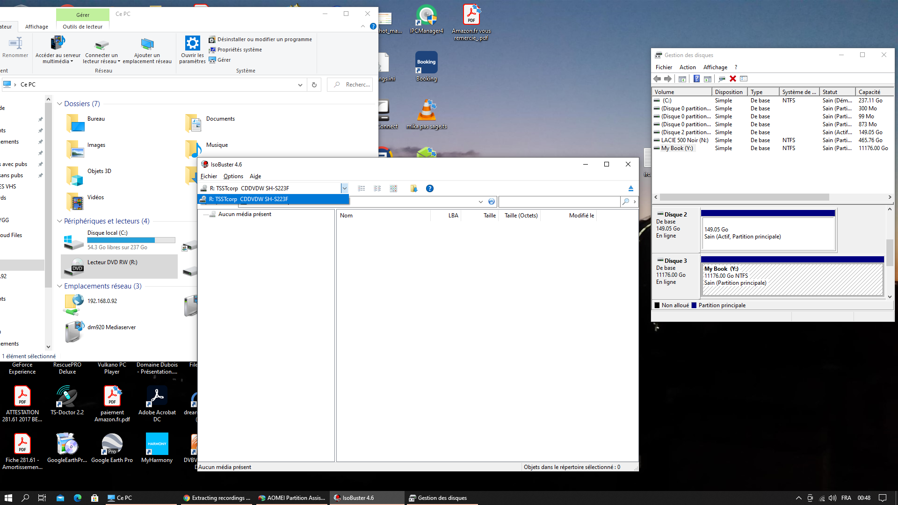Switch to the Affichage ribbon tab

click(36, 27)
